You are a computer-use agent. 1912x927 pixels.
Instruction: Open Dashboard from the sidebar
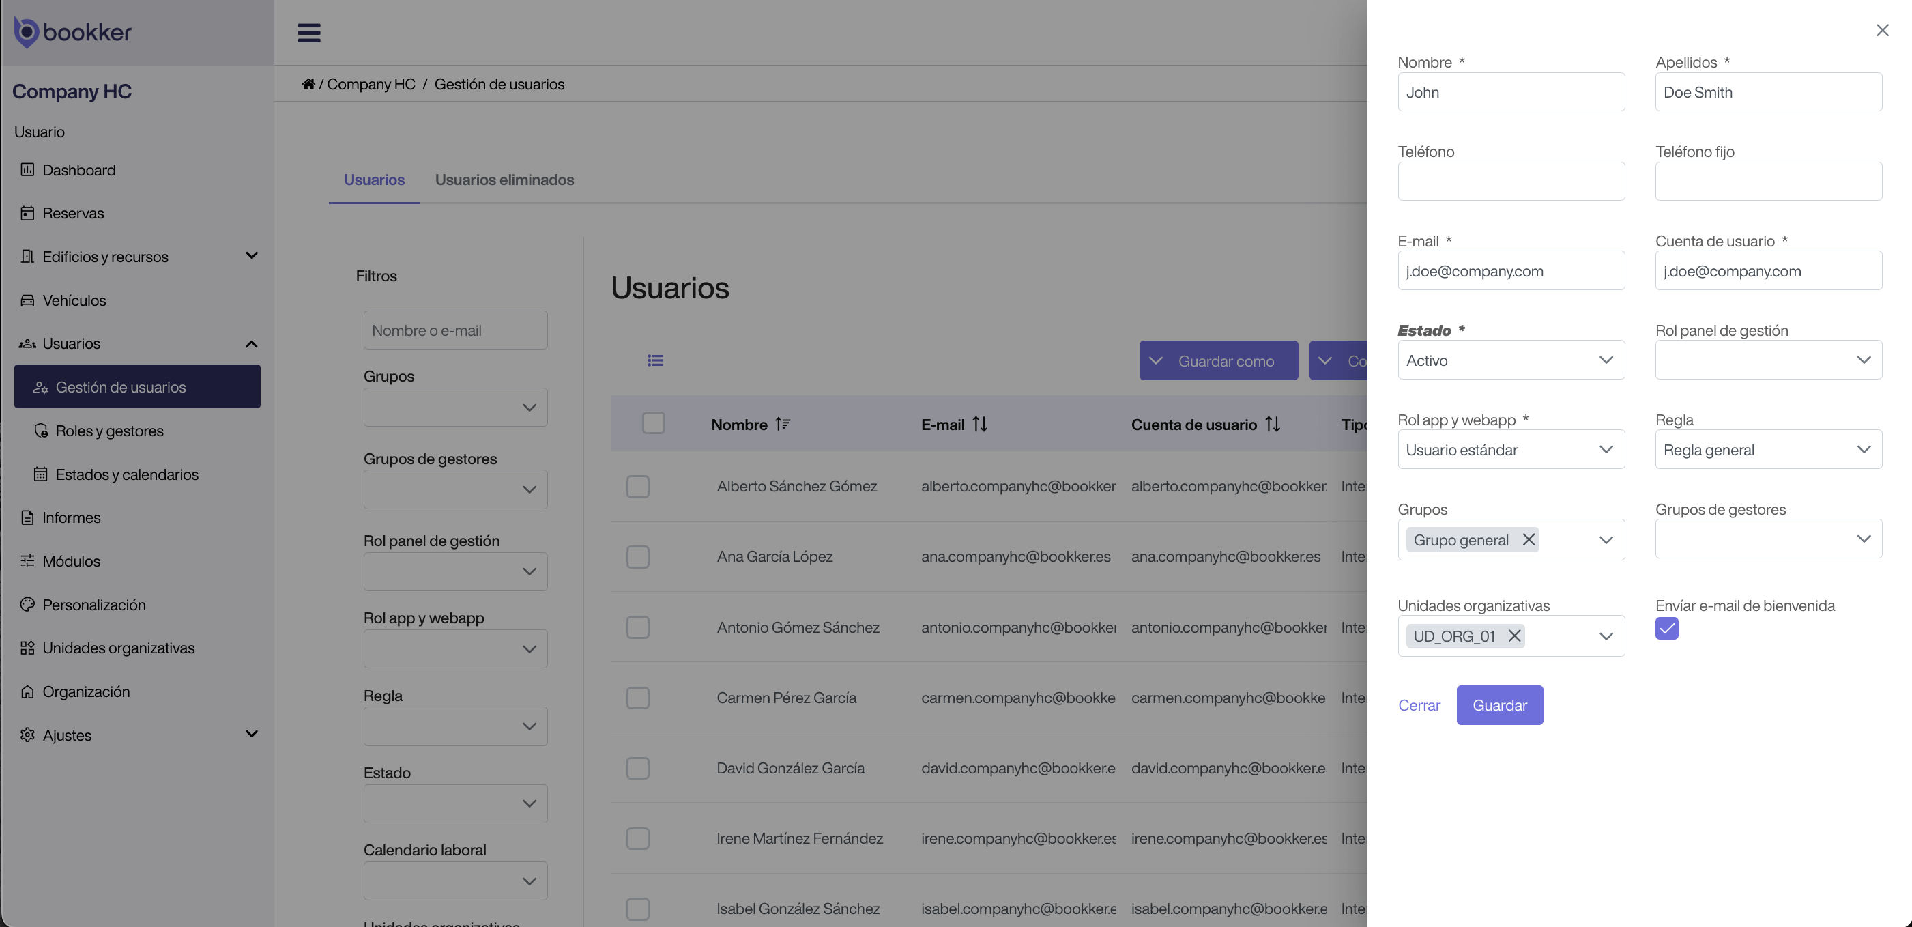(x=78, y=170)
